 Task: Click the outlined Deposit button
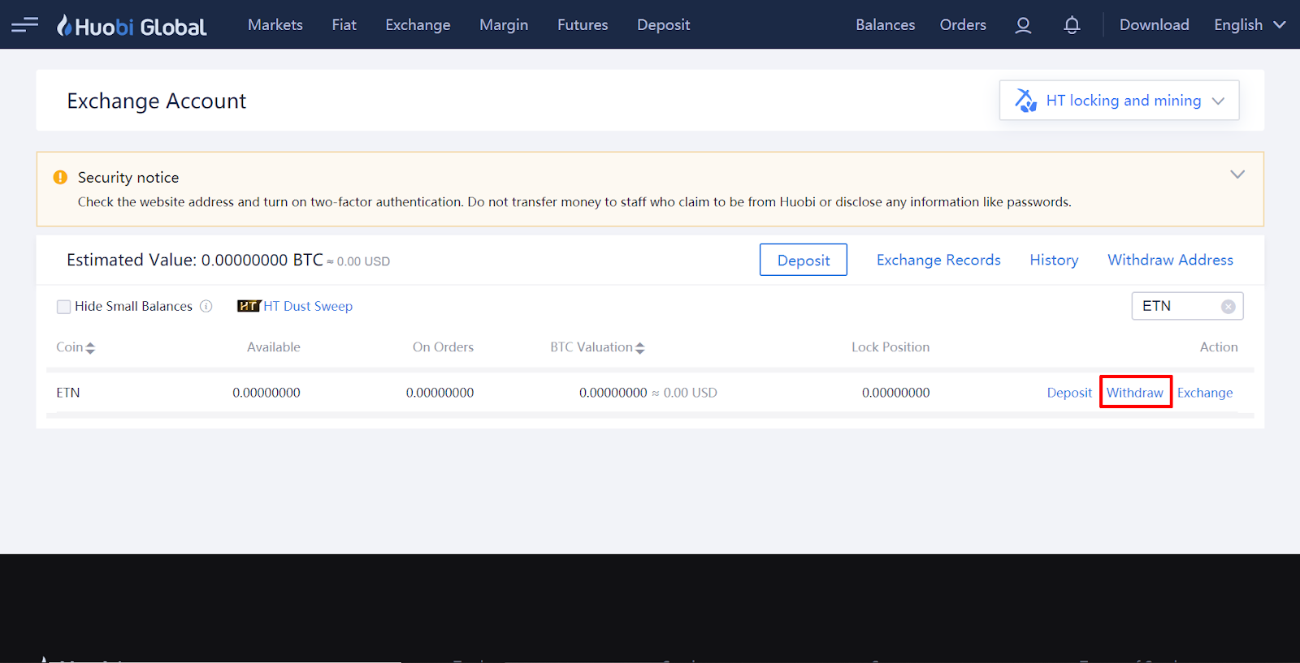804,260
